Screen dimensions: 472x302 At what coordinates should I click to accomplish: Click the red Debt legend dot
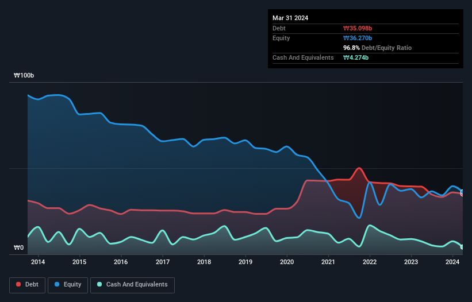tap(18, 284)
